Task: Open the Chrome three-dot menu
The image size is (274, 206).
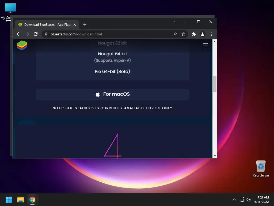Action: pyautogui.click(x=211, y=34)
